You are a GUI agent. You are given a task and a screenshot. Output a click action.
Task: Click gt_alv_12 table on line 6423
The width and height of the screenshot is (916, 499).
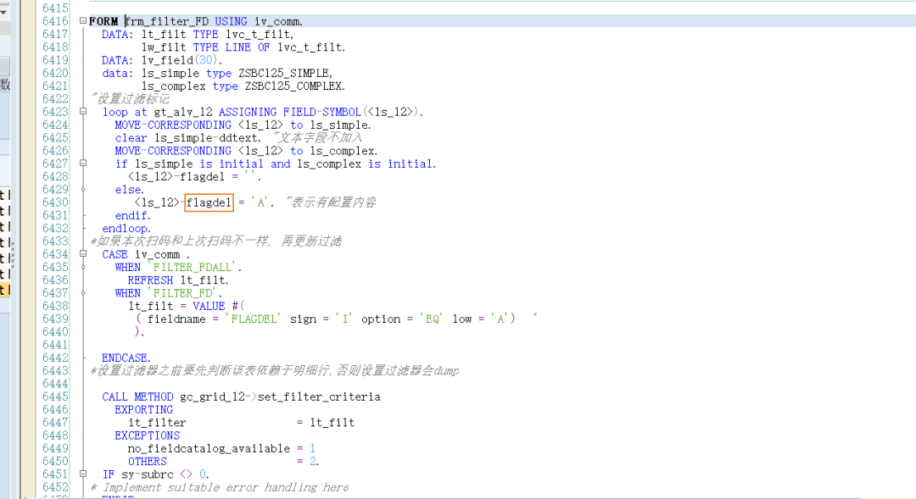183,112
